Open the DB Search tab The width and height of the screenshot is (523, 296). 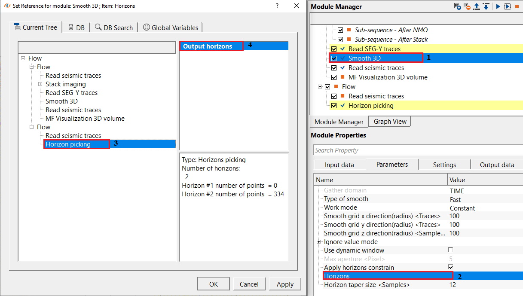tap(114, 27)
